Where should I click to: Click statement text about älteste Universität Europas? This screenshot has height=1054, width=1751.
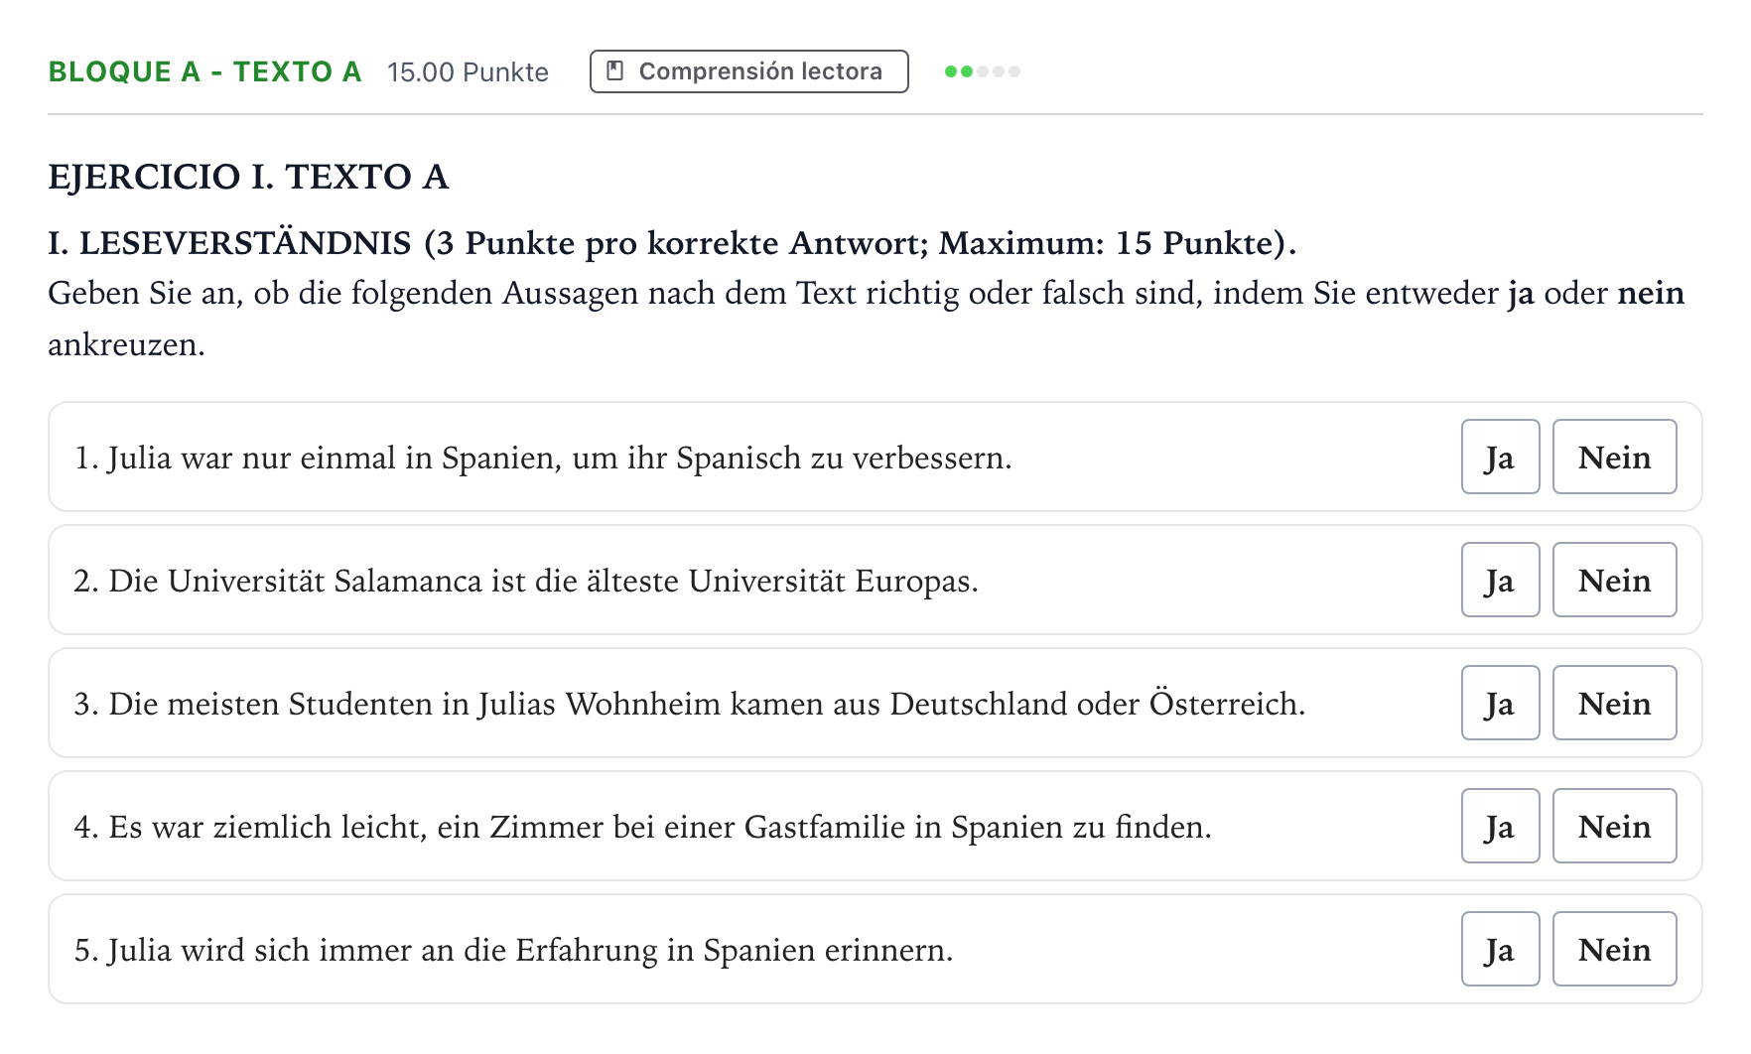pyautogui.click(x=526, y=581)
